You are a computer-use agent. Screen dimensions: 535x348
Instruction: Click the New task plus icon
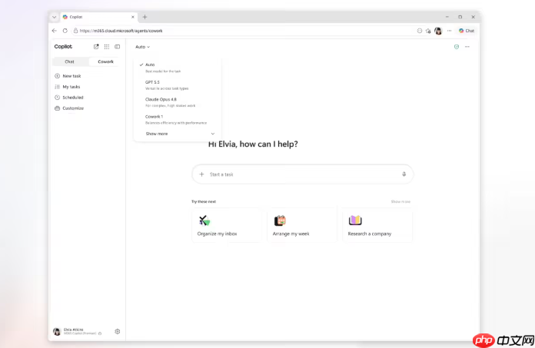[x=58, y=76]
